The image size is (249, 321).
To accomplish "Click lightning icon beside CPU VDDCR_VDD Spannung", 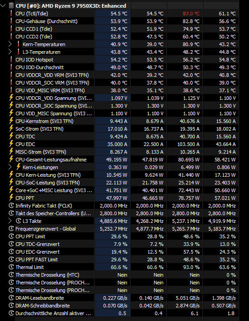I will click(x=11, y=98).
